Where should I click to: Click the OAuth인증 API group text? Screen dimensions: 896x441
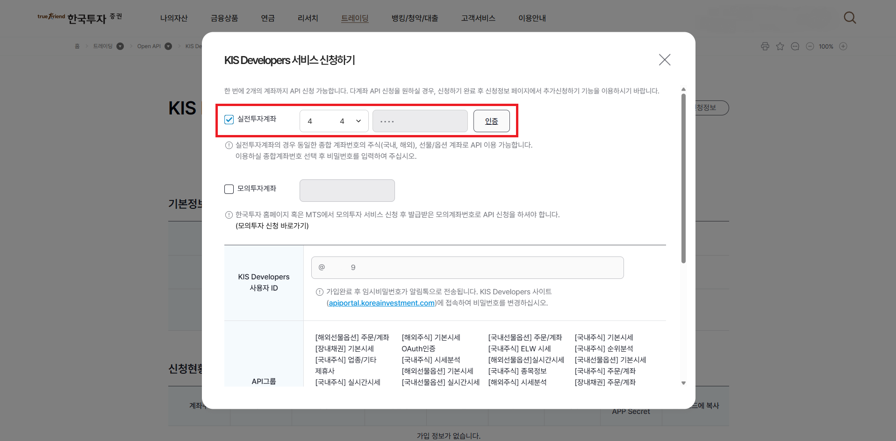coord(418,349)
